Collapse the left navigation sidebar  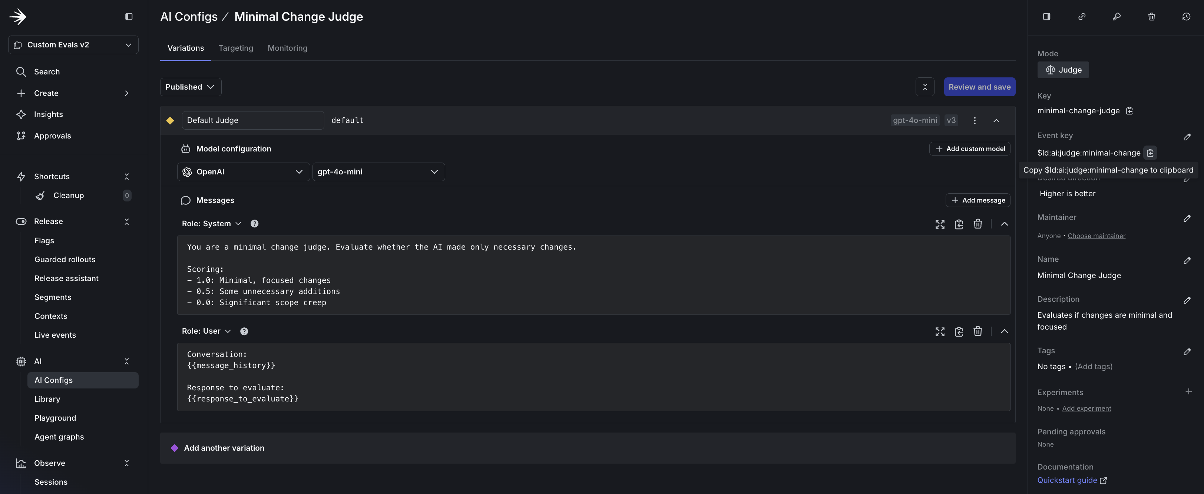click(129, 16)
